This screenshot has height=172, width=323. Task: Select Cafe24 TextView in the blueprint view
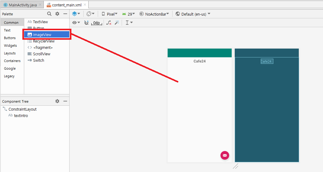coord(267,61)
